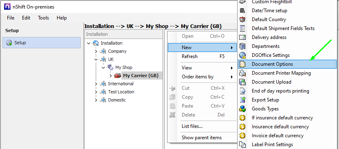Image resolution: width=339 pixels, height=149 pixels.
Task: Click the Domestic node icon
Action: click(103, 100)
